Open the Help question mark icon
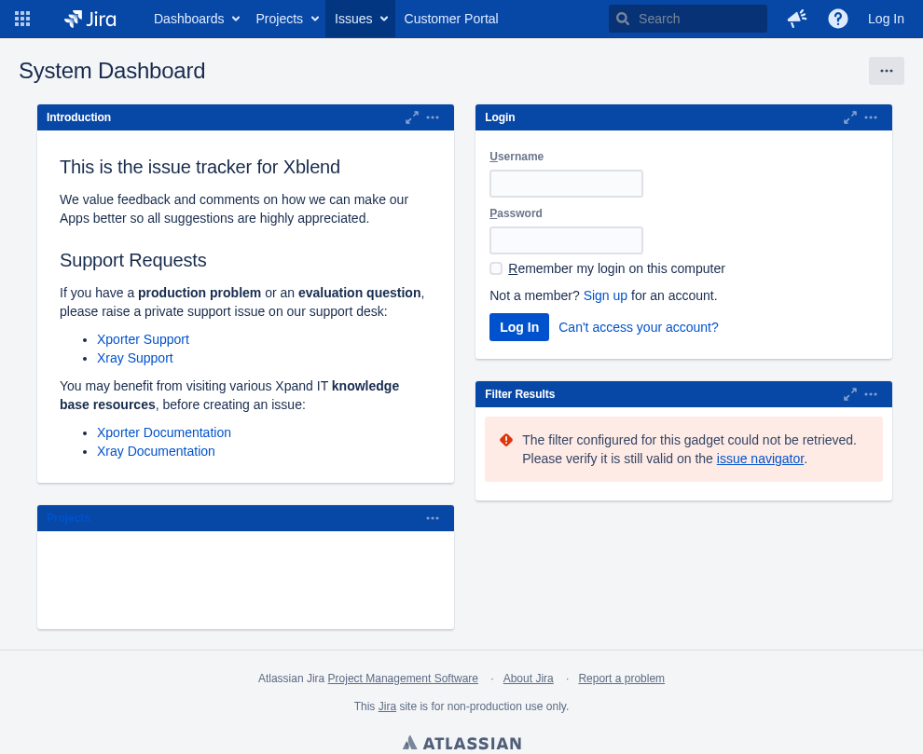The image size is (923, 754). point(837,19)
